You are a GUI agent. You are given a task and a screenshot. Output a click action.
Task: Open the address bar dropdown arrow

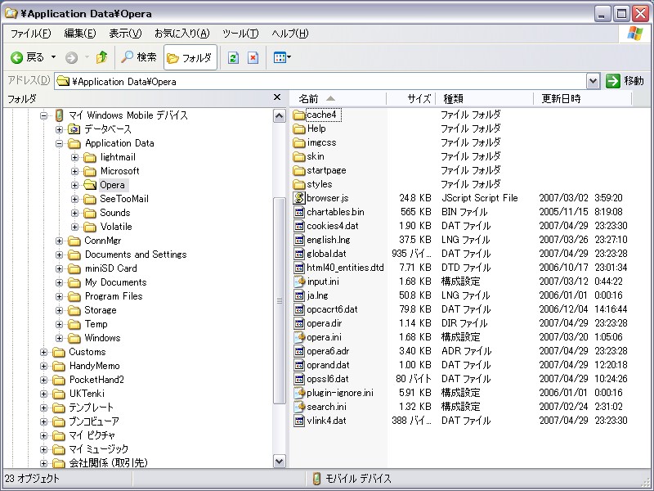tap(593, 81)
